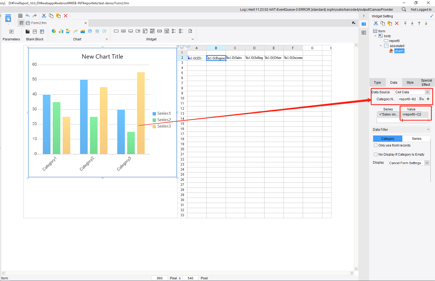
Task: Click cell B2 containing ds1.G(Region)
Action: (x=216, y=58)
